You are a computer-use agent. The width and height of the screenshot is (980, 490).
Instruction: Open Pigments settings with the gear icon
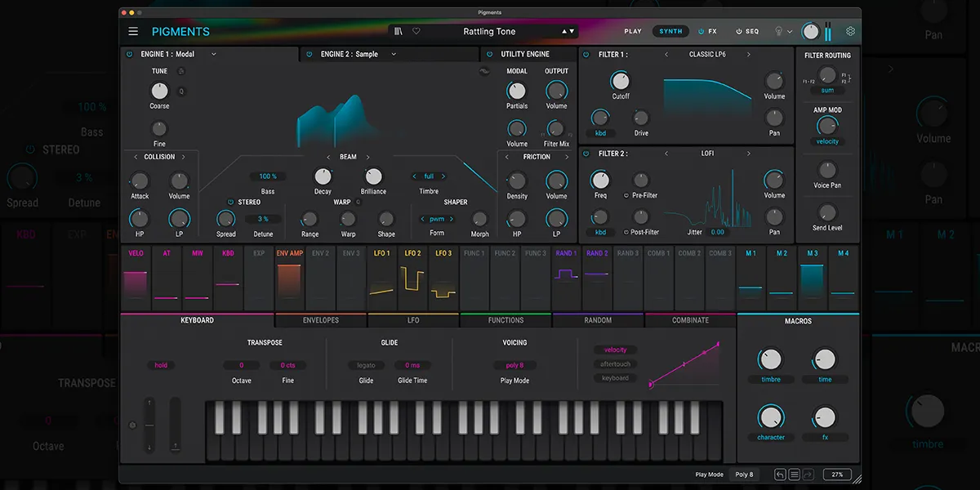pos(849,31)
